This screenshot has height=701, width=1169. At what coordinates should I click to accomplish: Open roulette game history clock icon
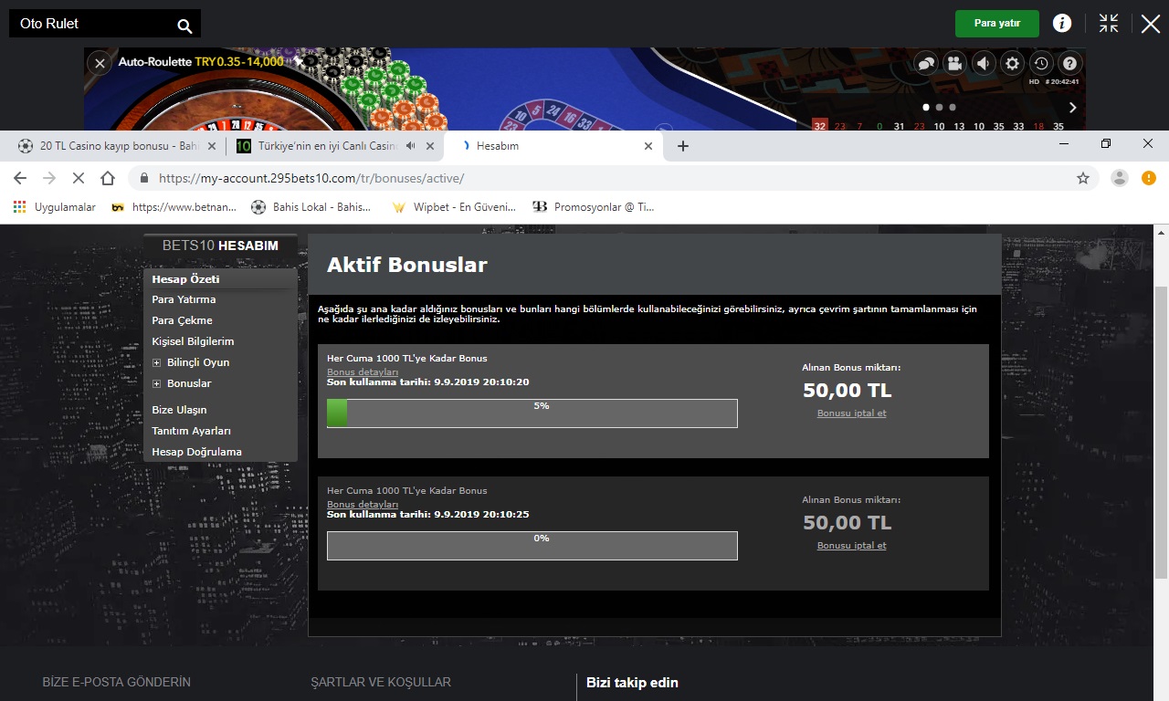[1041, 63]
